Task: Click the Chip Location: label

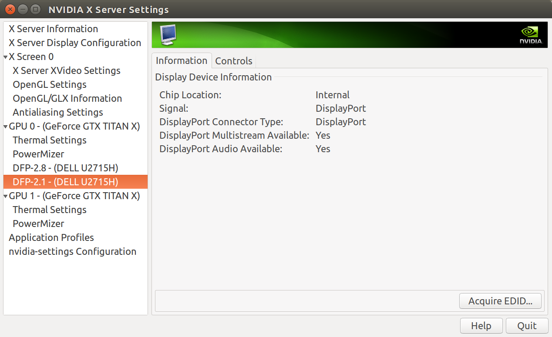Action: pyautogui.click(x=190, y=95)
